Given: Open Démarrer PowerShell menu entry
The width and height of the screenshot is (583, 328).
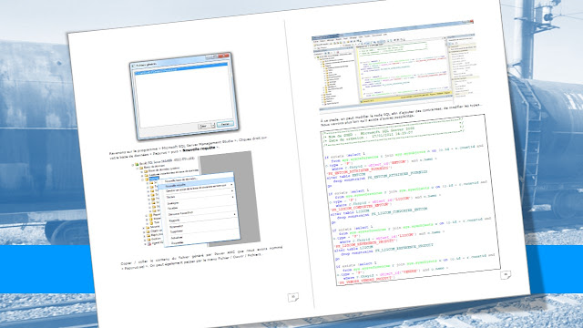Looking at the screenshot, I should click(x=180, y=214).
